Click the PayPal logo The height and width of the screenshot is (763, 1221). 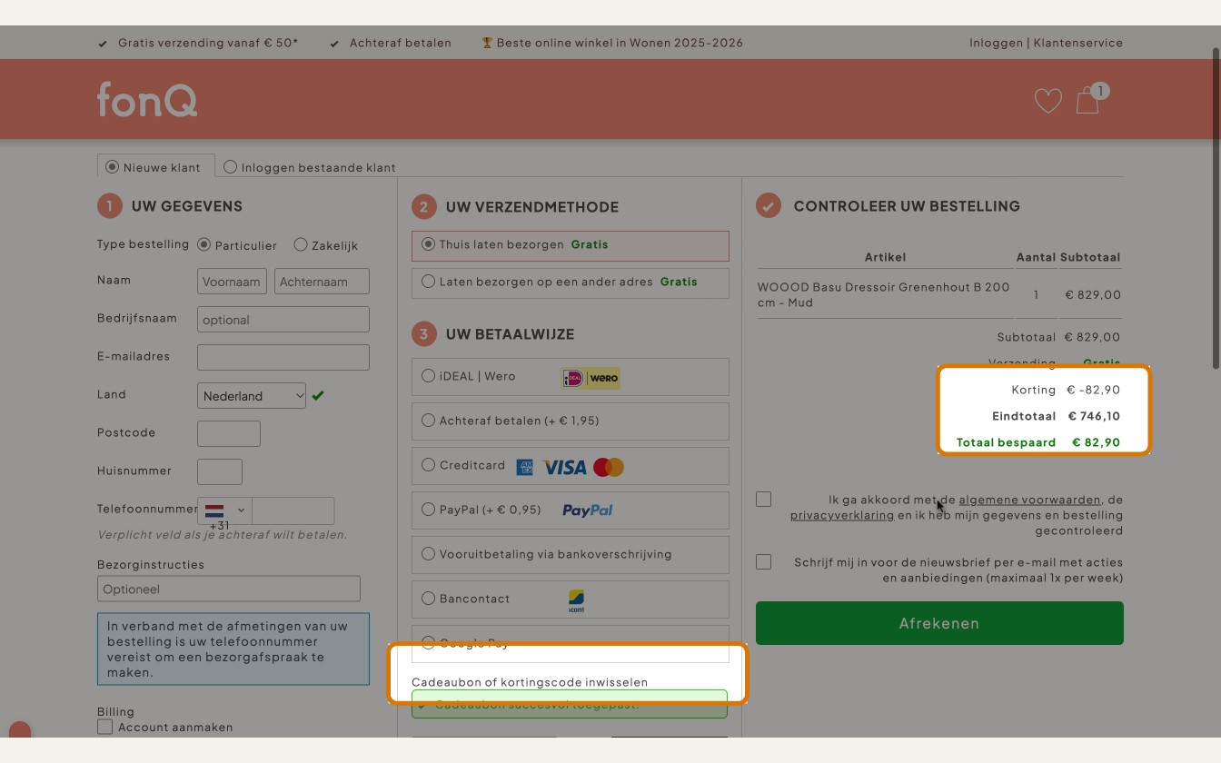click(588, 510)
